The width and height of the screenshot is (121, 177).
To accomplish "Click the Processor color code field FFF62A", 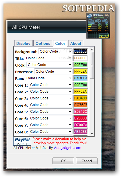I will (80, 71).
